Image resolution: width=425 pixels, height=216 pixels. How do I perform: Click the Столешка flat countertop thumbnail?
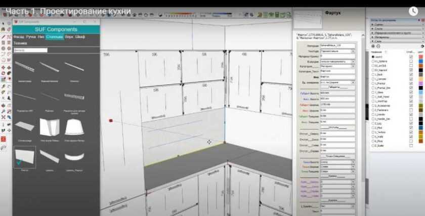(24, 126)
